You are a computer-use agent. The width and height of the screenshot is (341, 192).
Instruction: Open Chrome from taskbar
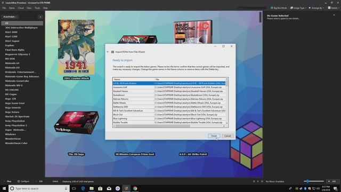click(135, 188)
